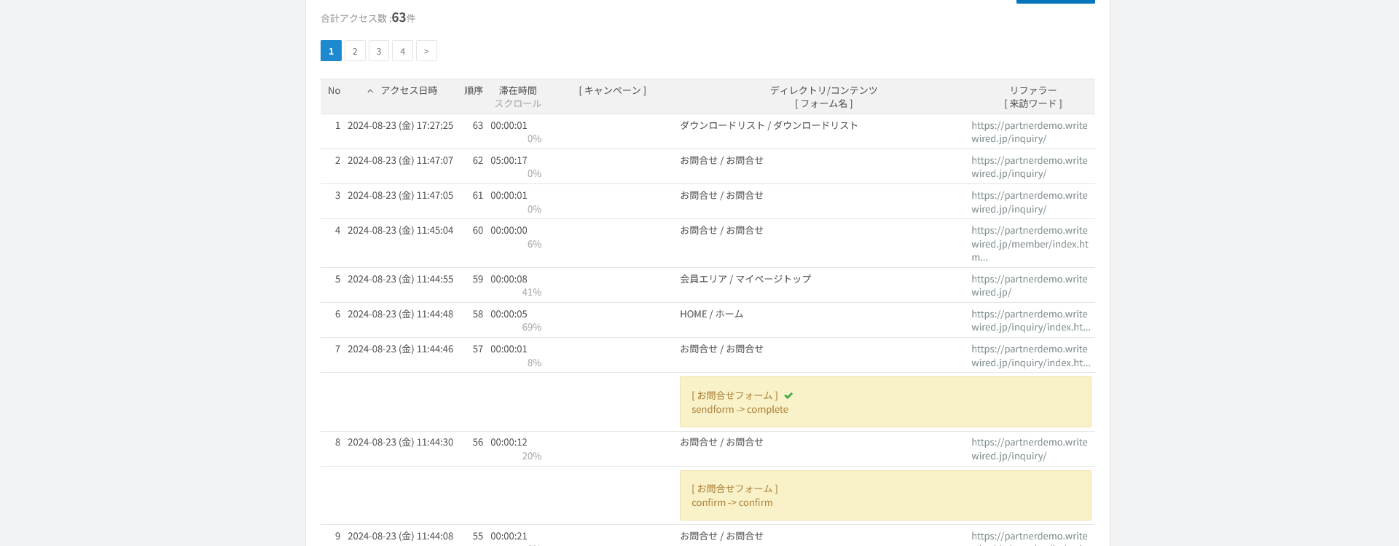The image size is (1399, 546).
Task: Click the ディレクトリ/コンテンツ column header
Action: click(823, 91)
